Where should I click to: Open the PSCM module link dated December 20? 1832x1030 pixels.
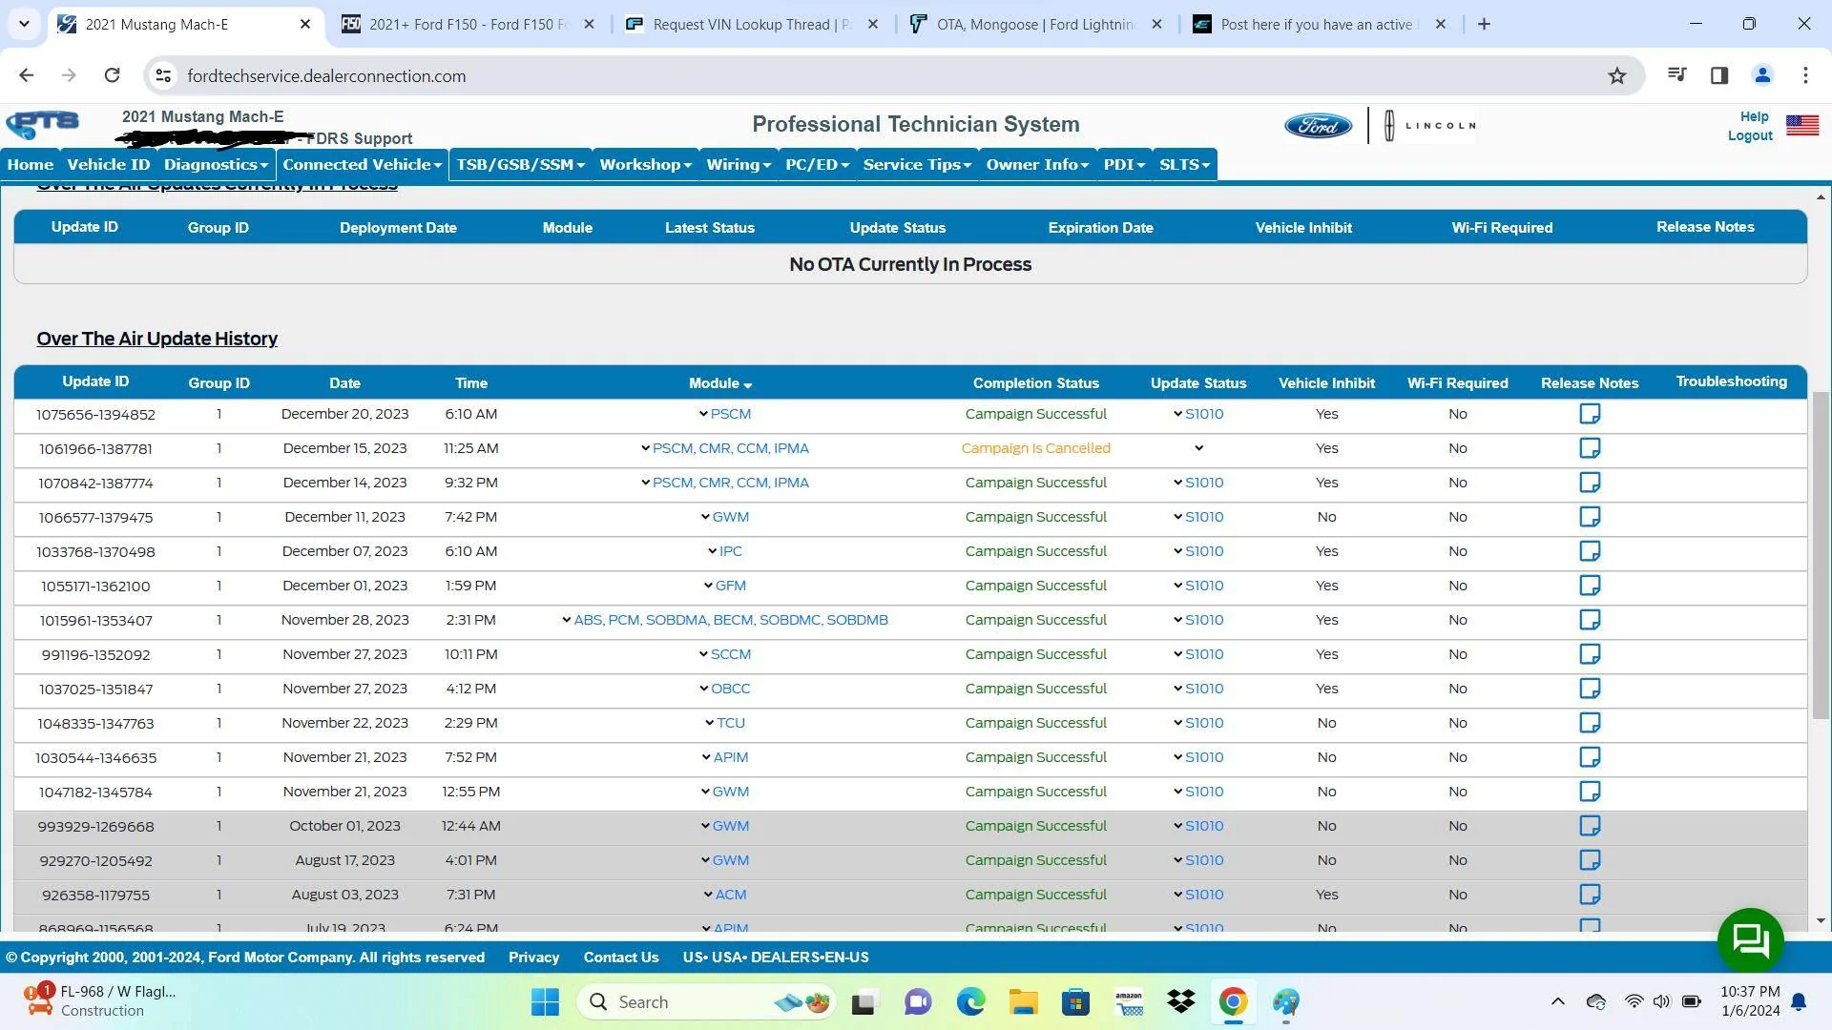tap(731, 414)
